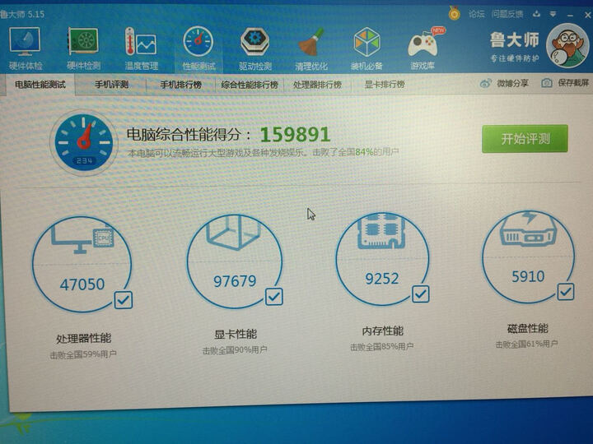Image resolution: width=593 pixels, height=444 pixels.
Task: Click the memory score 9252
Action: pos(382,279)
